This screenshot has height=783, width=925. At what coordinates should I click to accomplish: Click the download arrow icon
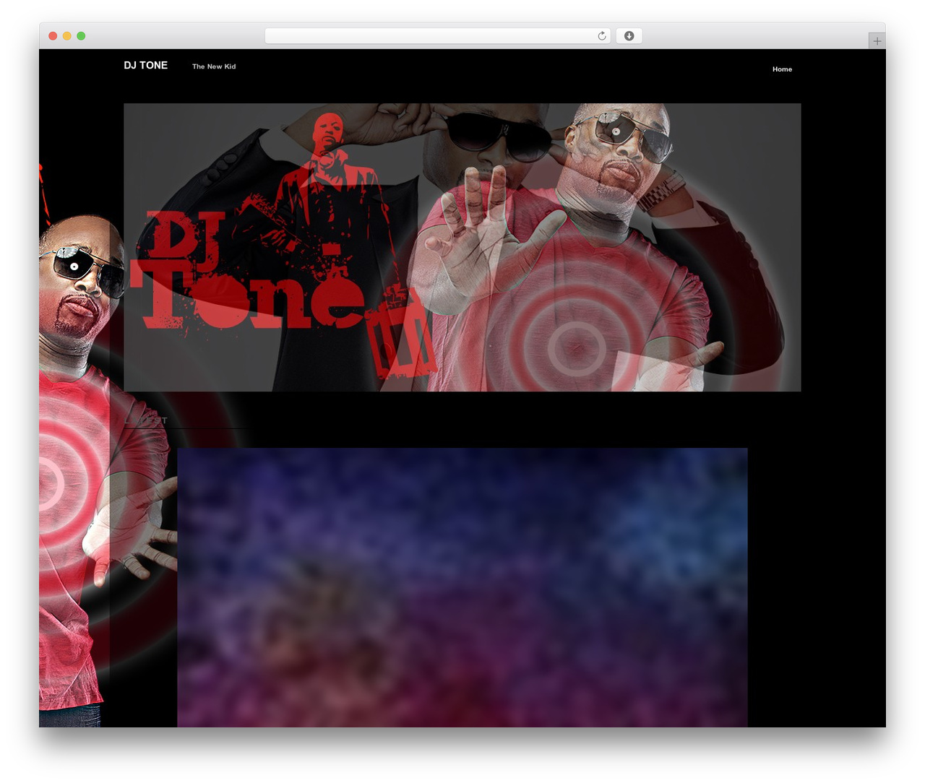(x=629, y=36)
